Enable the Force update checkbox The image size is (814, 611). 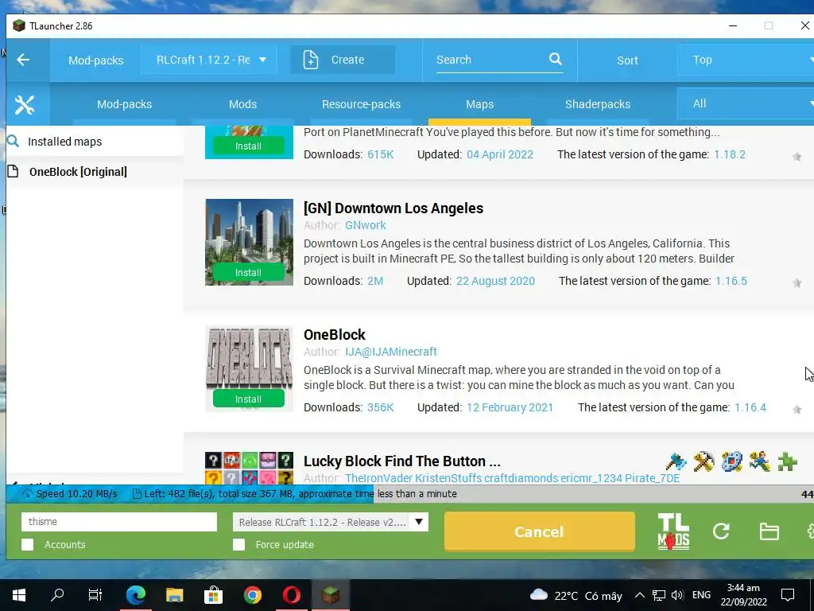(238, 544)
